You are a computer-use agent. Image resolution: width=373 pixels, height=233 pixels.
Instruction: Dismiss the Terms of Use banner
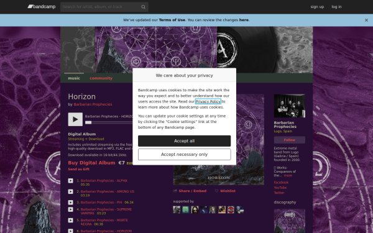[366, 21]
